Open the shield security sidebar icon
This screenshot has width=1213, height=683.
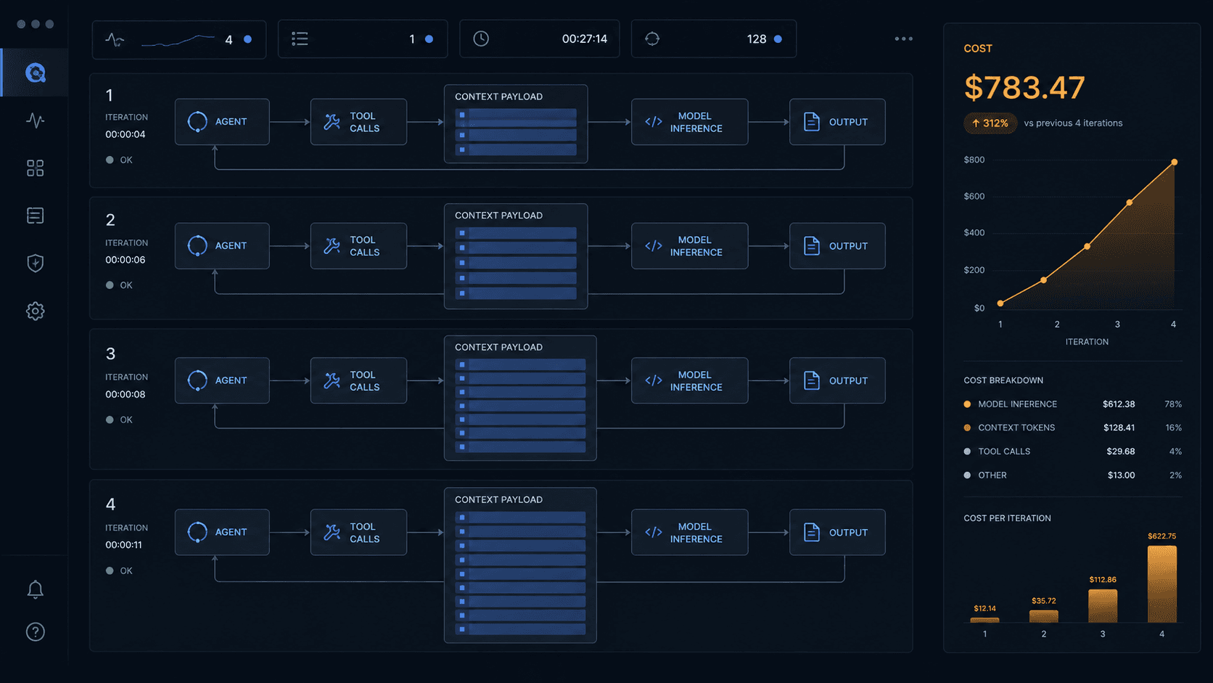point(36,263)
